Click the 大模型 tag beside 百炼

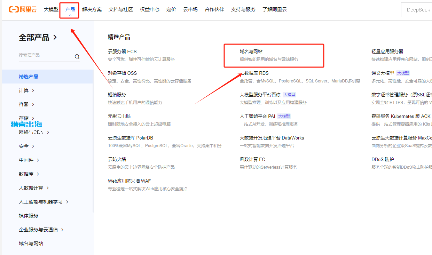coord(289,95)
